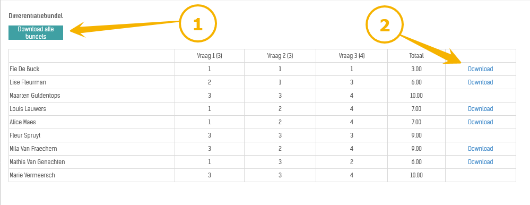Select the Vraag 1 (3) column header
Viewport: 530px width, 205px height.
point(210,56)
